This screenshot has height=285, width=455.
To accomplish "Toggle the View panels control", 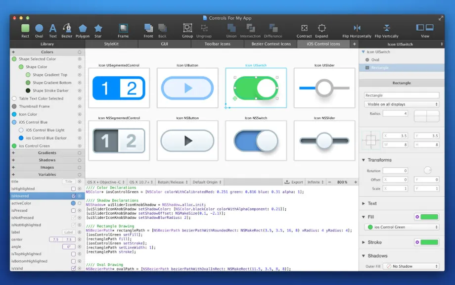I will click(x=425, y=31).
